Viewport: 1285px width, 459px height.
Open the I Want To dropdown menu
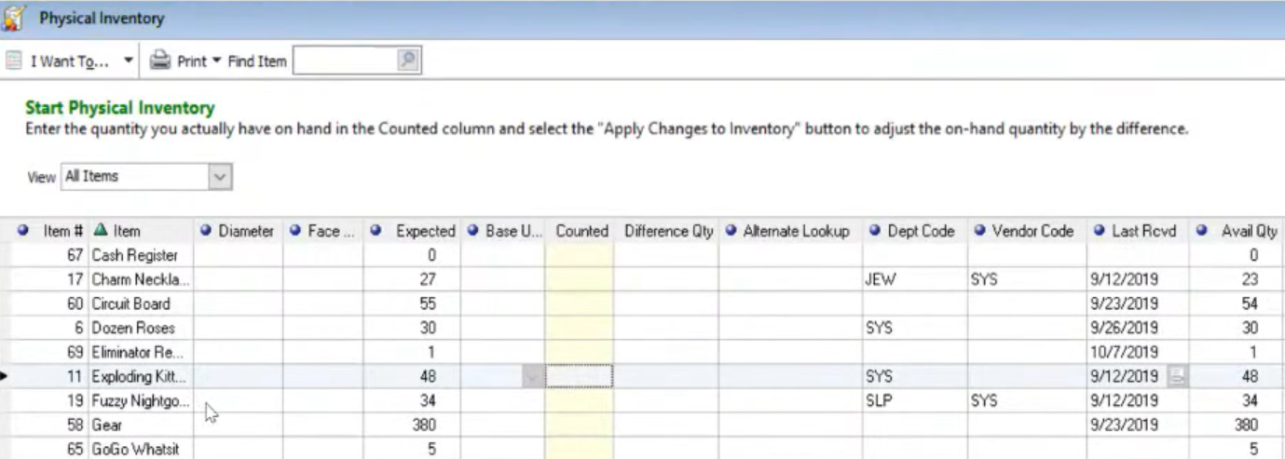(129, 61)
